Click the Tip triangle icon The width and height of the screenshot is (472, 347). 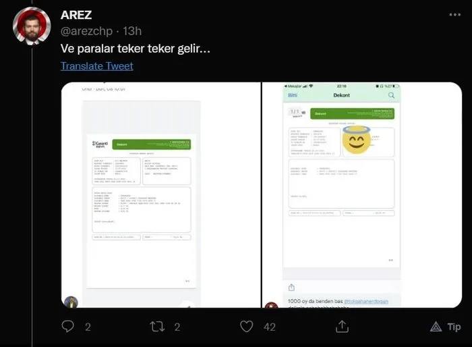coord(436,327)
